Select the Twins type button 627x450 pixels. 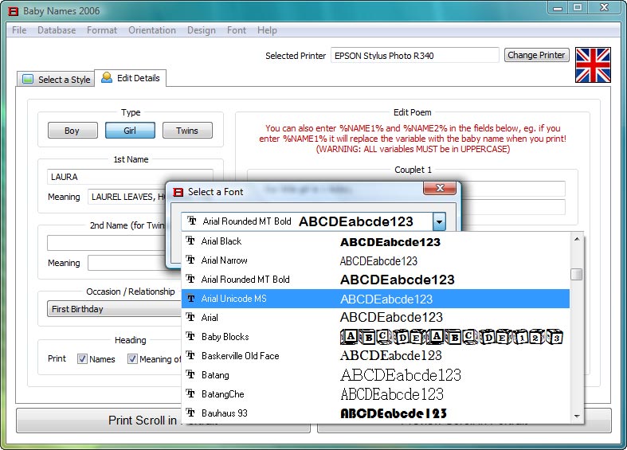(x=187, y=131)
